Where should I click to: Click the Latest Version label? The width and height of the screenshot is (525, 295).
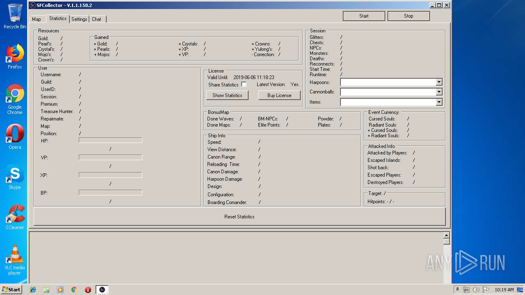click(x=271, y=84)
